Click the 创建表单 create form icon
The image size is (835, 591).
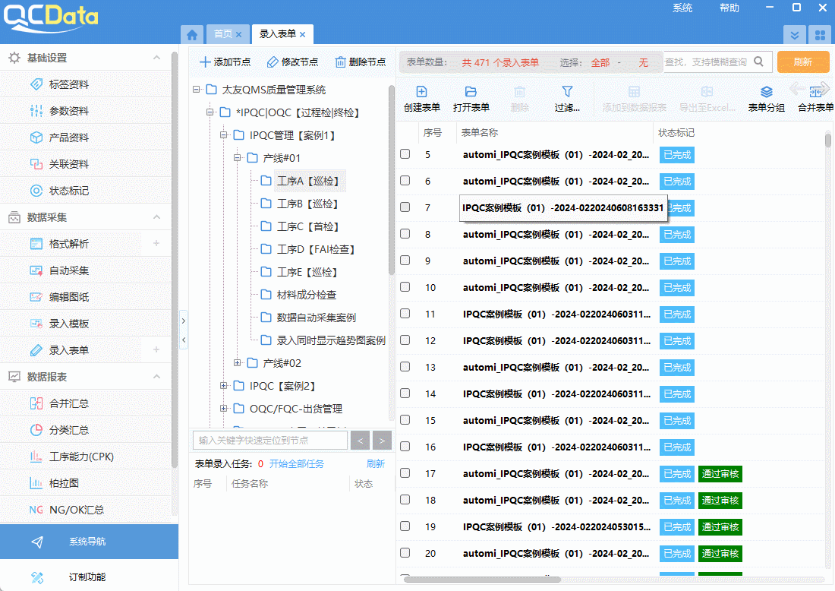tap(422, 92)
